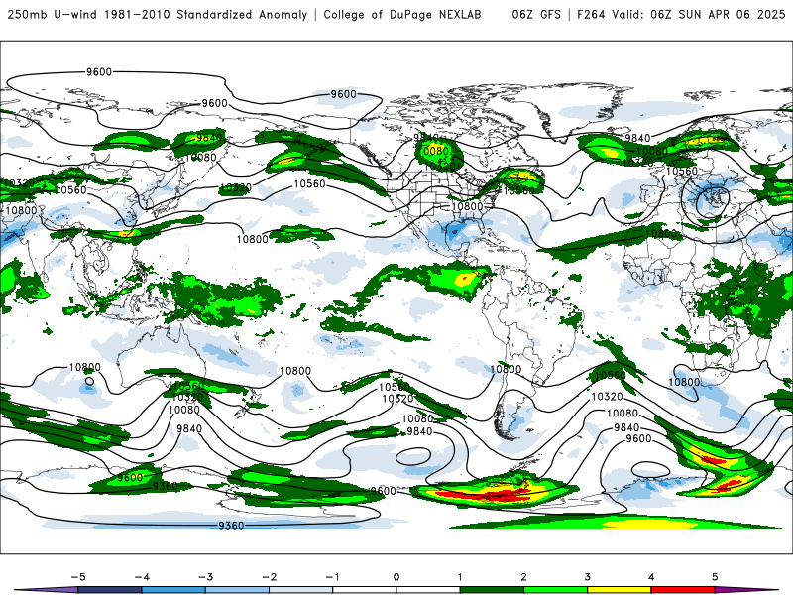Select the pale blue -2 to -1 colorbar segment
Viewport: 793px width, 595px height.
click(301, 590)
